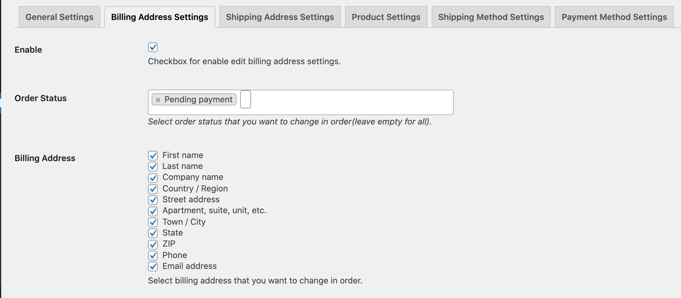Uncheck the Enable billing address checkbox
681x298 pixels.
click(153, 47)
